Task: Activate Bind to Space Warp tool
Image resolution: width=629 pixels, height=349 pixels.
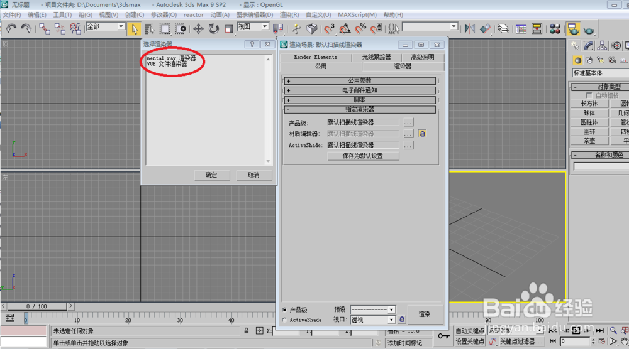Action: tap(75, 28)
